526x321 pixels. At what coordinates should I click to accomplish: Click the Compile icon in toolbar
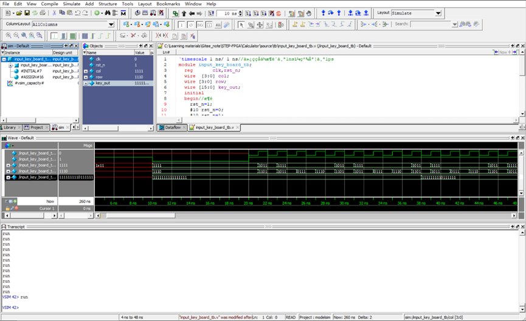(x=137, y=13)
